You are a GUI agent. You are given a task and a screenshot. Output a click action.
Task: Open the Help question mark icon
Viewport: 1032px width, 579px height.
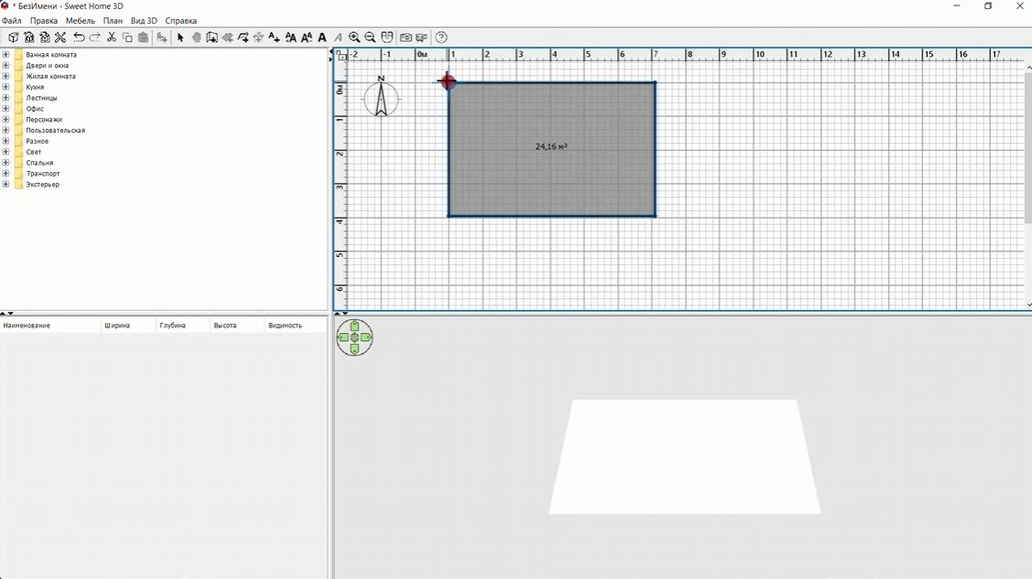(x=441, y=38)
